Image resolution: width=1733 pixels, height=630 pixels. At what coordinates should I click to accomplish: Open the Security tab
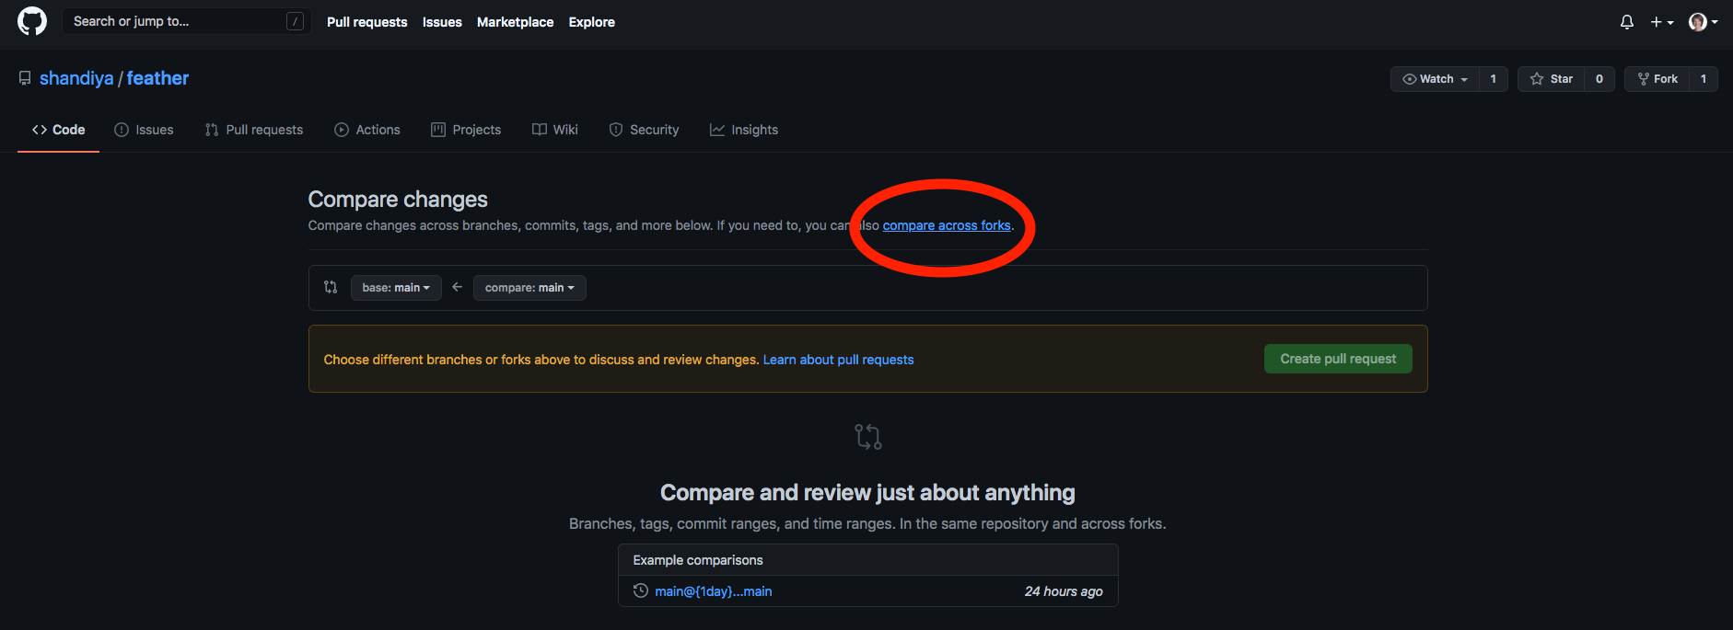click(x=644, y=130)
